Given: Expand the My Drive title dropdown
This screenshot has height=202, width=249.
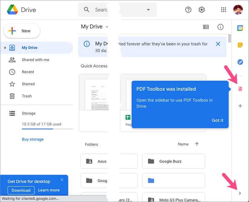Looking at the screenshot, I should point(107,27).
